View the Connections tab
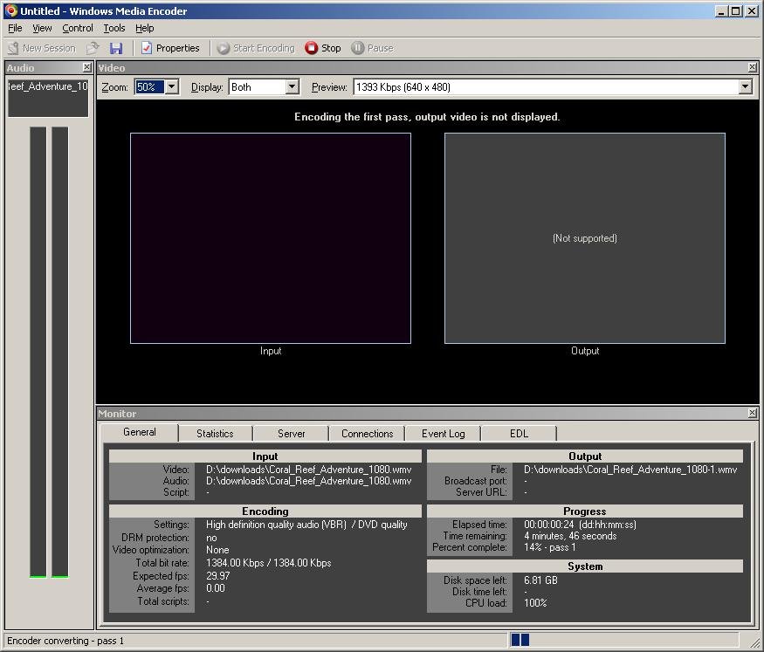The height and width of the screenshot is (652, 764). pos(367,433)
